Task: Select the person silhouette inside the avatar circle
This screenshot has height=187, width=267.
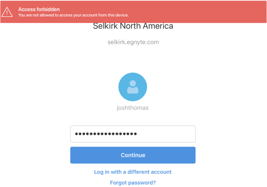Action: [133, 87]
